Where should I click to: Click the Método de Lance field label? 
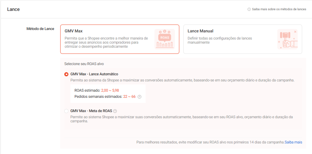(x=40, y=29)
